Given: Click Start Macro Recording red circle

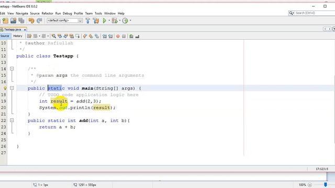Looking at the screenshot, I should (x=118, y=36).
